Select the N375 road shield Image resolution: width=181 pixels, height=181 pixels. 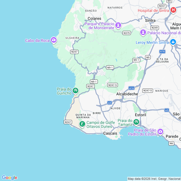(127, 33)
